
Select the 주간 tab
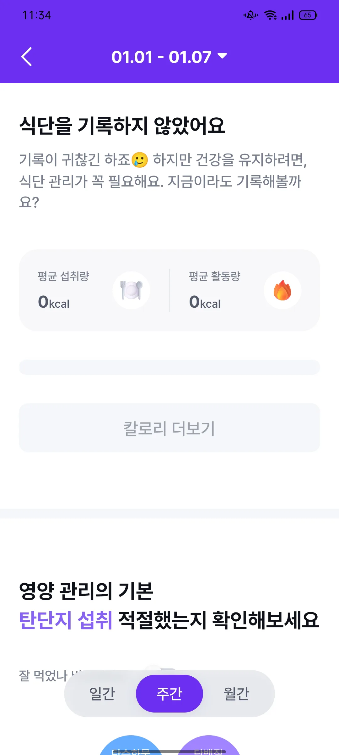pyautogui.click(x=169, y=694)
